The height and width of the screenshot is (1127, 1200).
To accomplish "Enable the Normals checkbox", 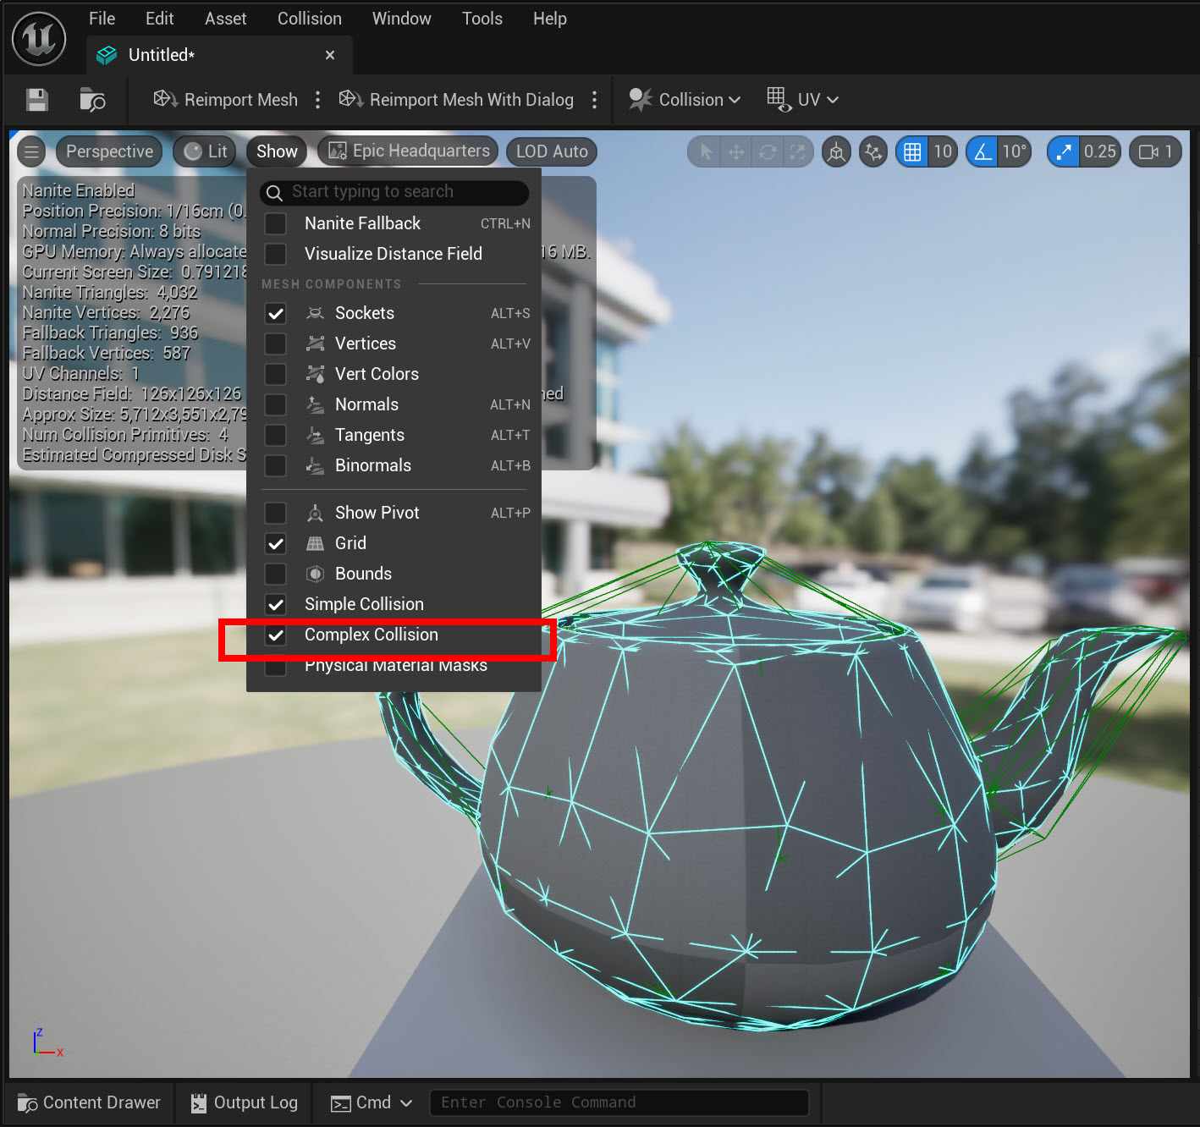I will (275, 405).
